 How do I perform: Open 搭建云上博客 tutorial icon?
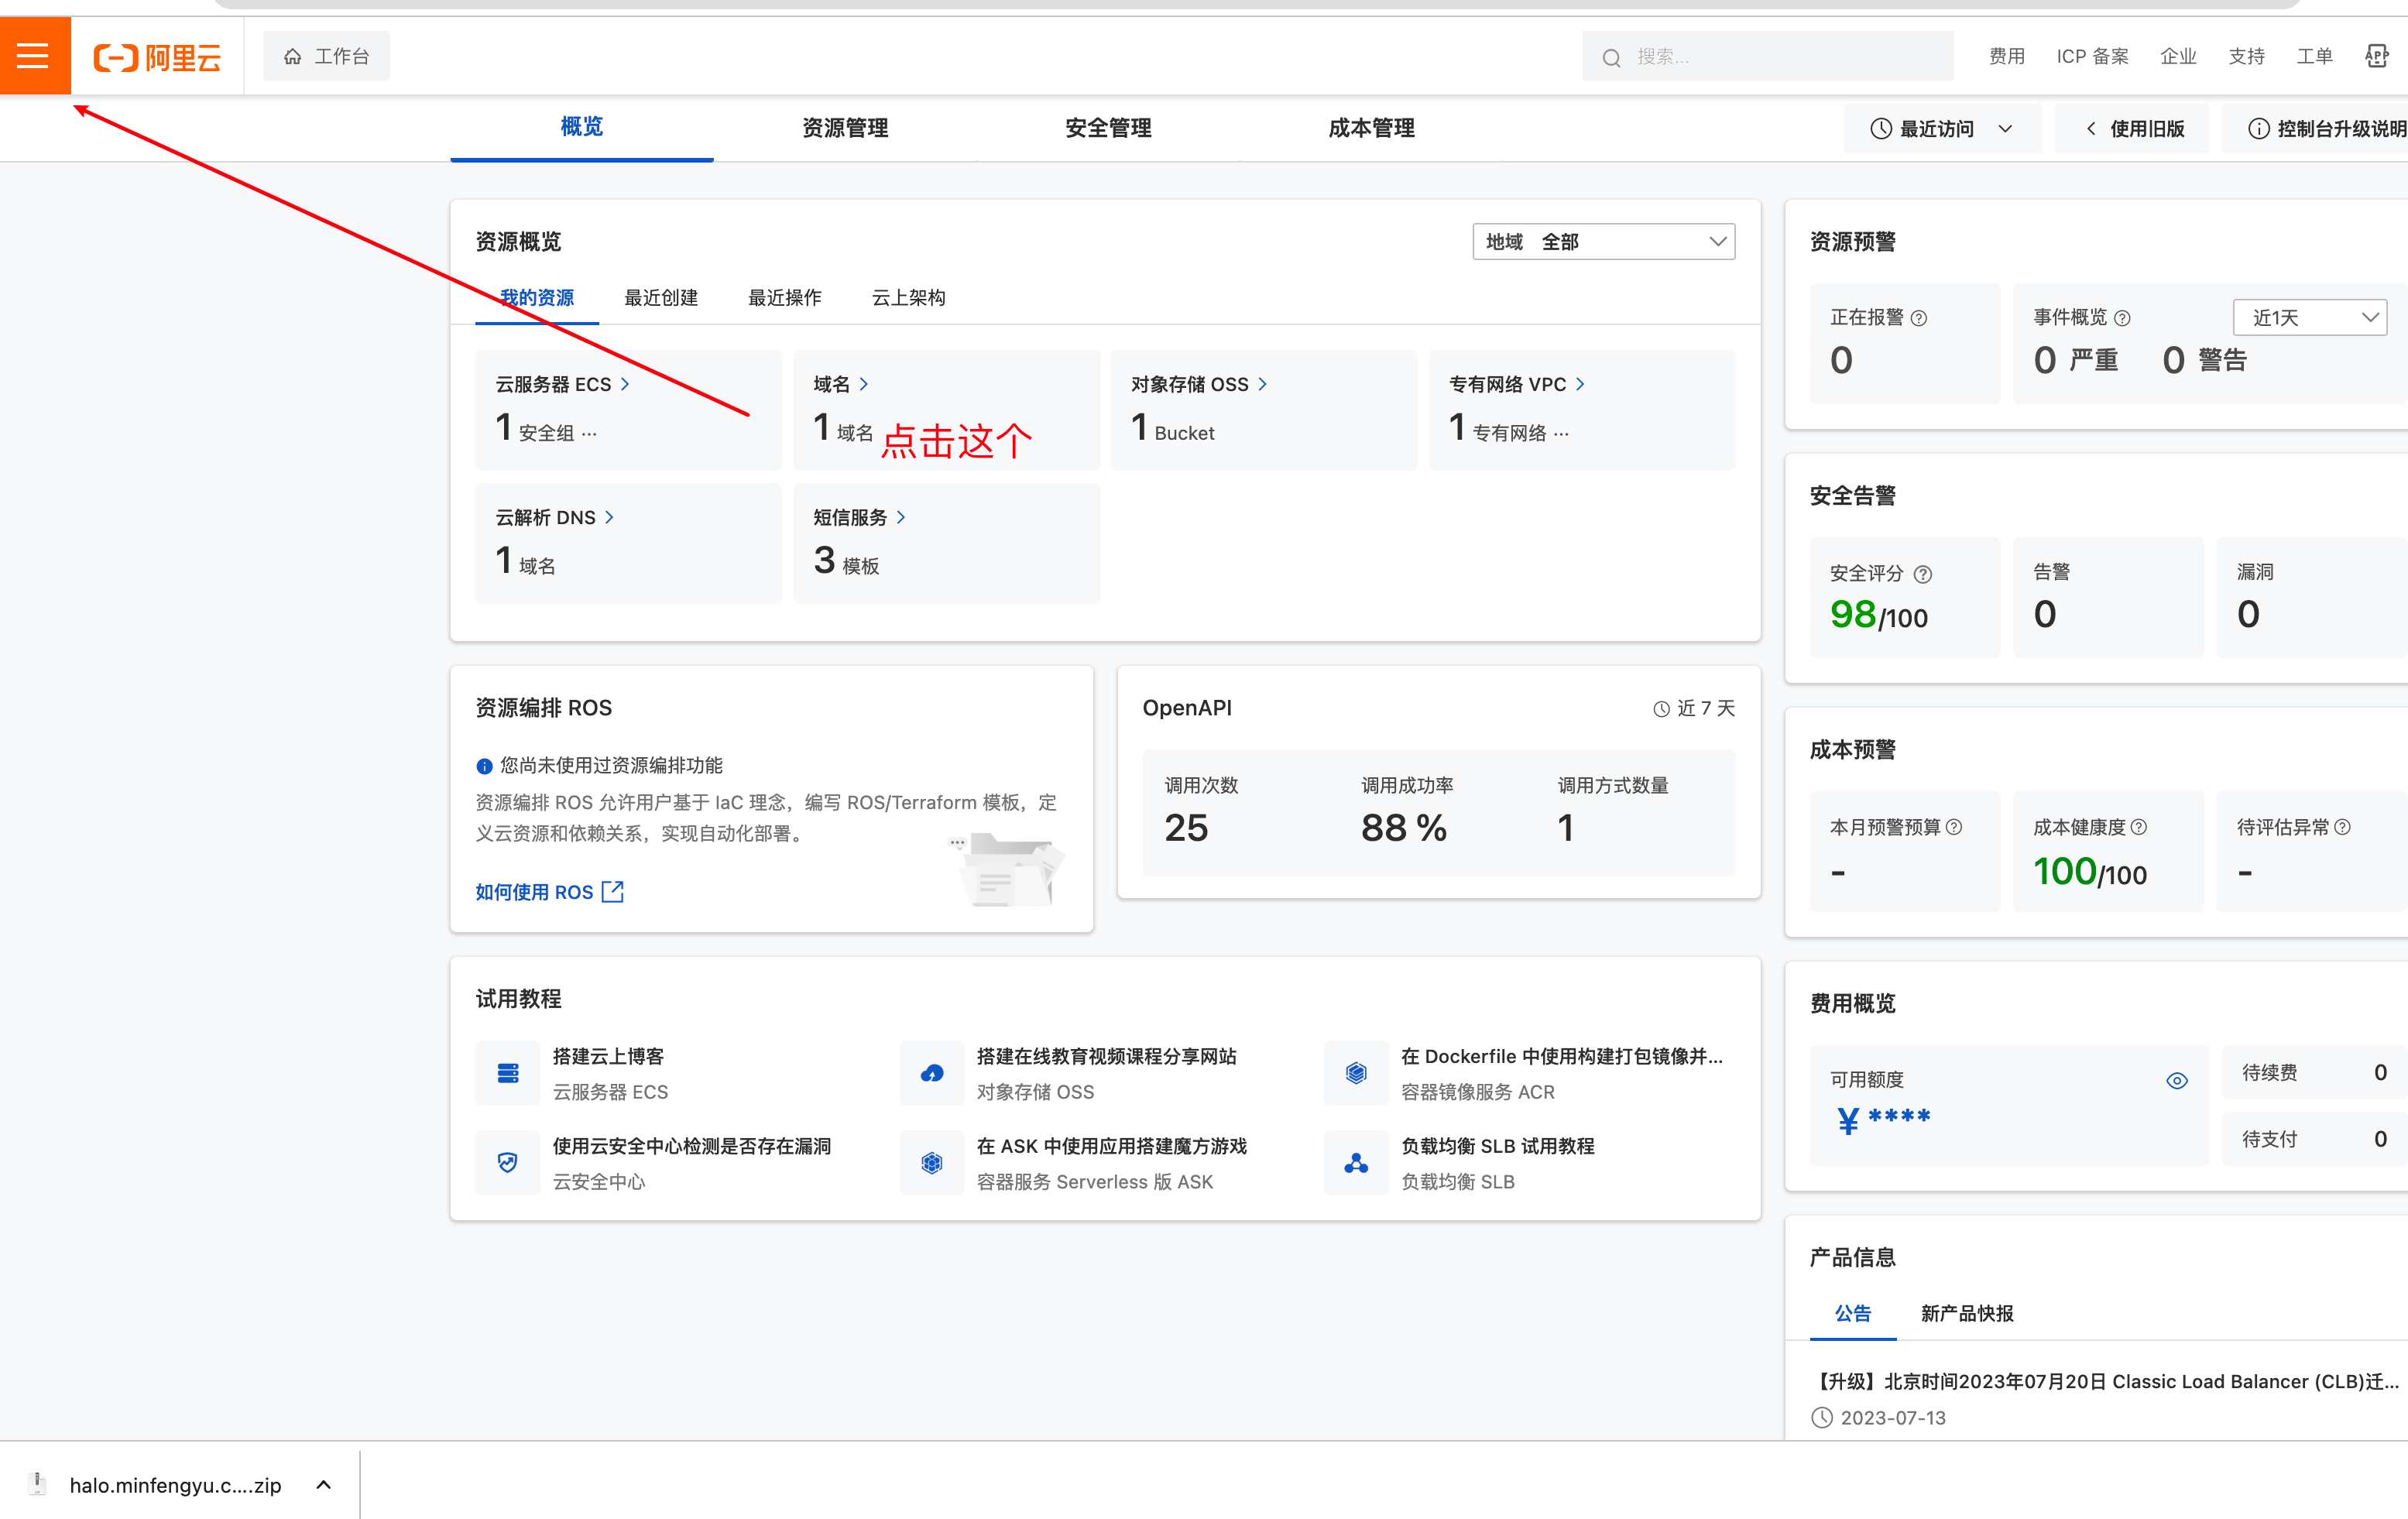click(508, 1073)
